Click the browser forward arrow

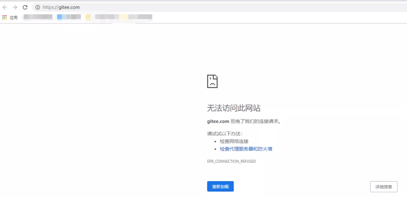(15, 7)
